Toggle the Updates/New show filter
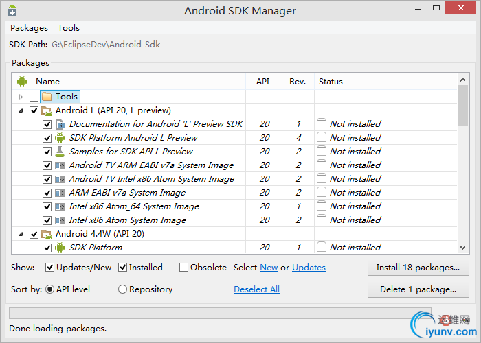Image resolution: width=481 pixels, height=343 pixels. click(x=49, y=268)
